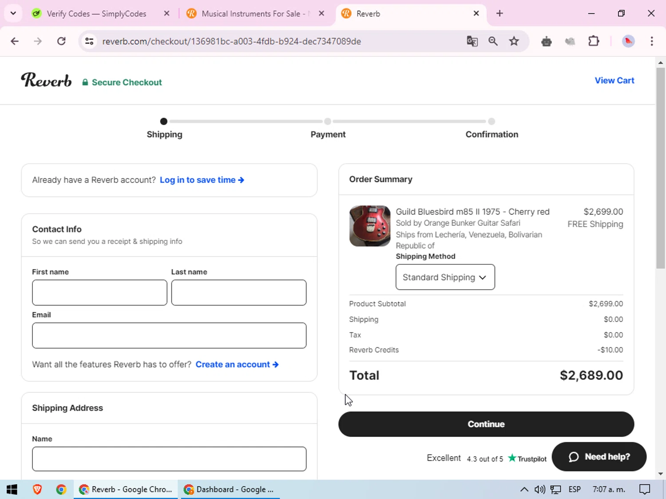This screenshot has height=499, width=666.
Task: Switch to Verify Codes — SimplyCodes tab
Action: pyautogui.click(x=96, y=14)
